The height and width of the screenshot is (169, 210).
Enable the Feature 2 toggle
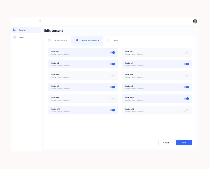pos(186,52)
